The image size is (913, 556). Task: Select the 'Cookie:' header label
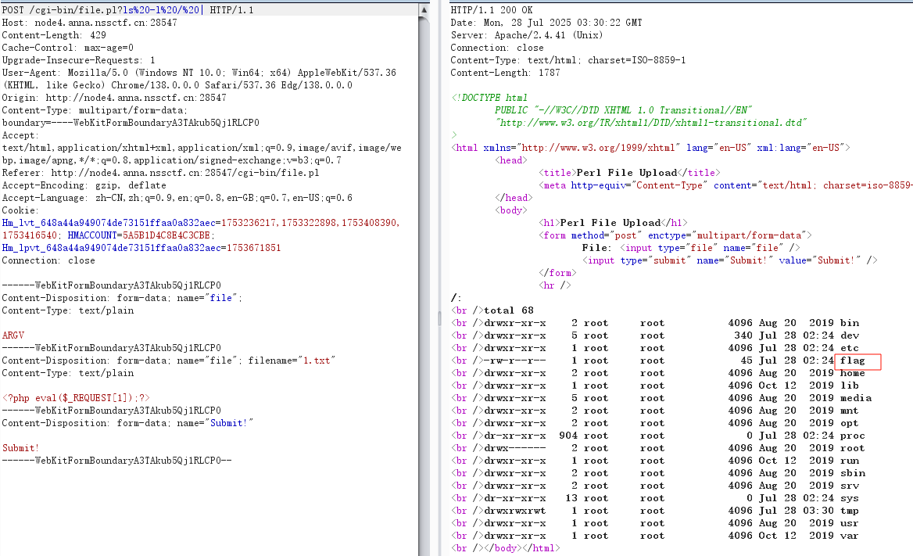click(x=20, y=210)
